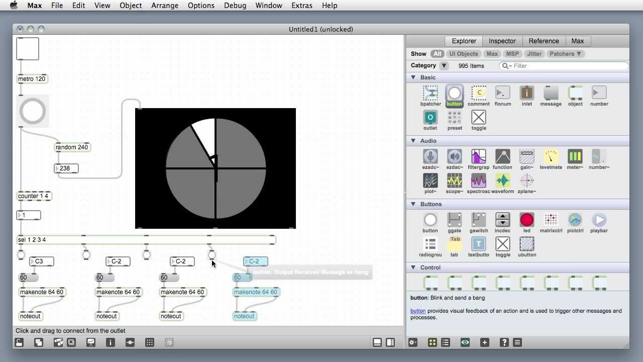This screenshot has height=362, width=643.
Task: Switch to the Reference tab
Action: [544, 41]
